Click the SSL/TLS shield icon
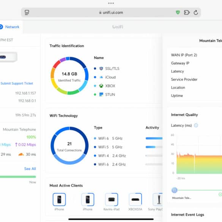222x222 pixels. pos(101,69)
